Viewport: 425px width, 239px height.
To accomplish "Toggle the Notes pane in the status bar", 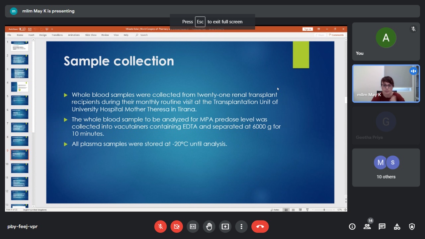I will click(275, 210).
